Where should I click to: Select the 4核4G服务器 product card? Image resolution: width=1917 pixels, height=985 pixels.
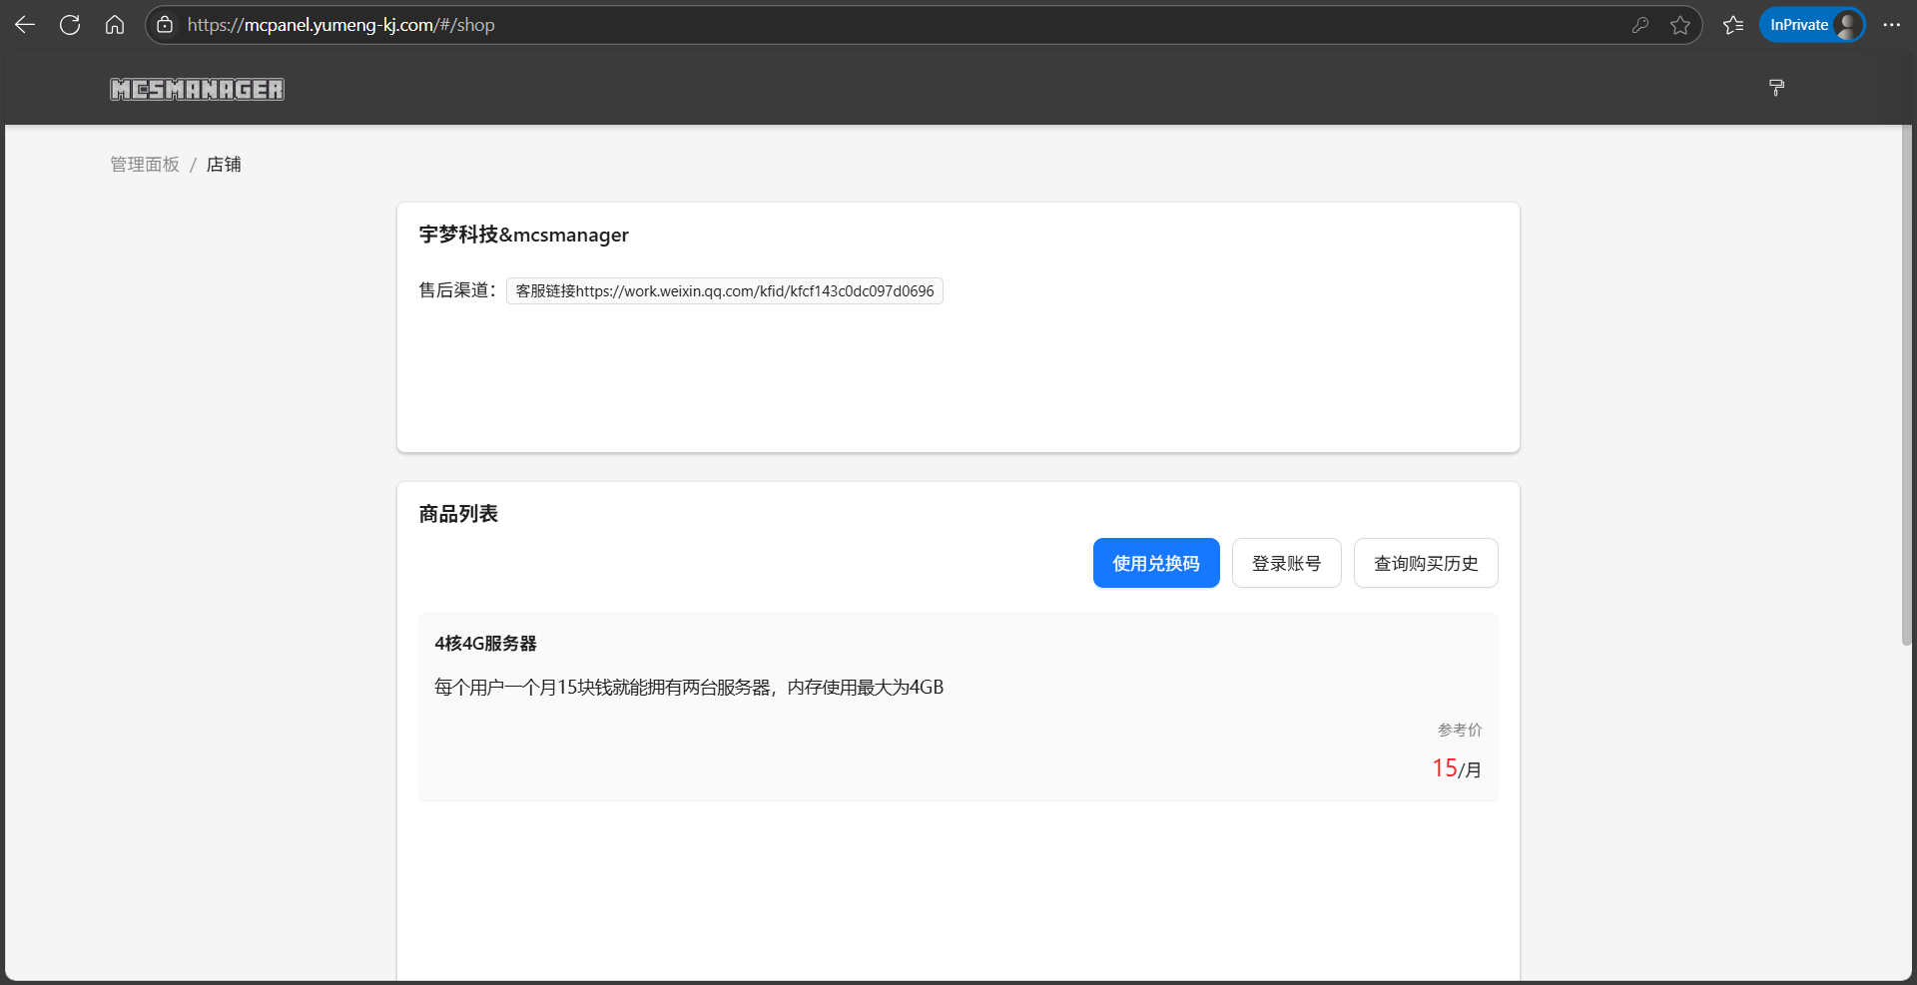click(x=958, y=707)
